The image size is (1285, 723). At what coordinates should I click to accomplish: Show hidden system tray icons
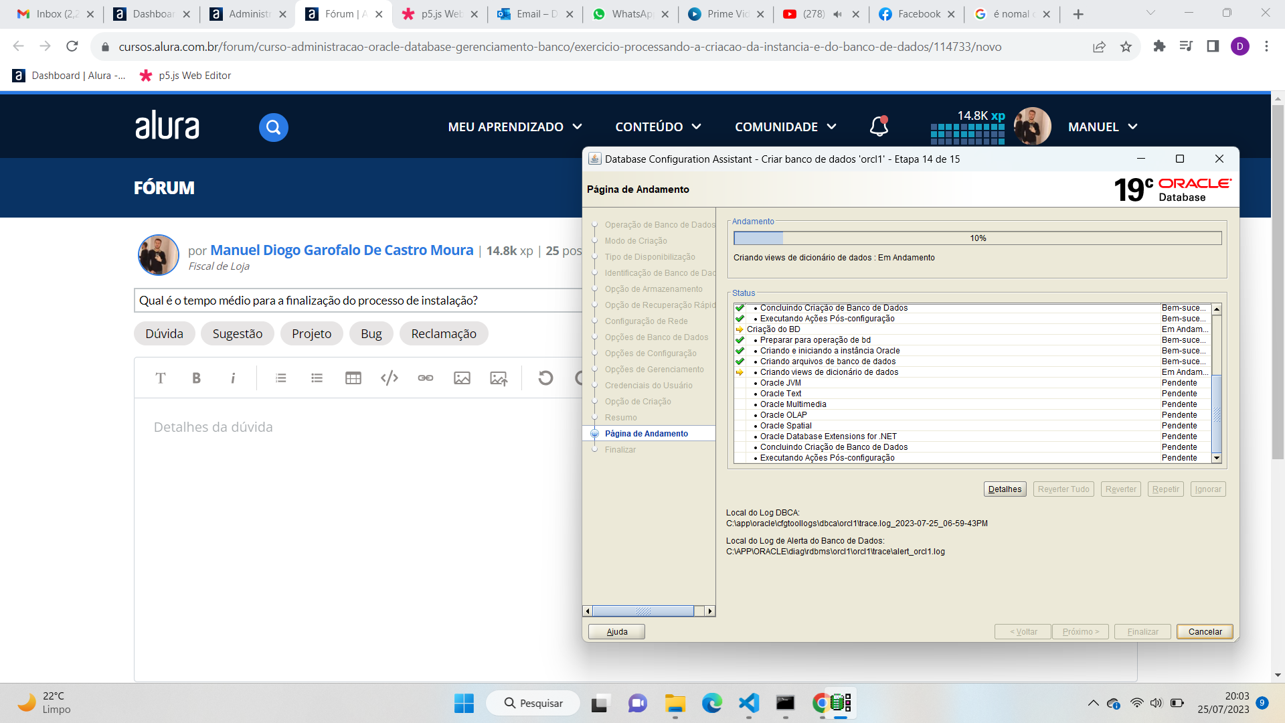[x=1093, y=703]
